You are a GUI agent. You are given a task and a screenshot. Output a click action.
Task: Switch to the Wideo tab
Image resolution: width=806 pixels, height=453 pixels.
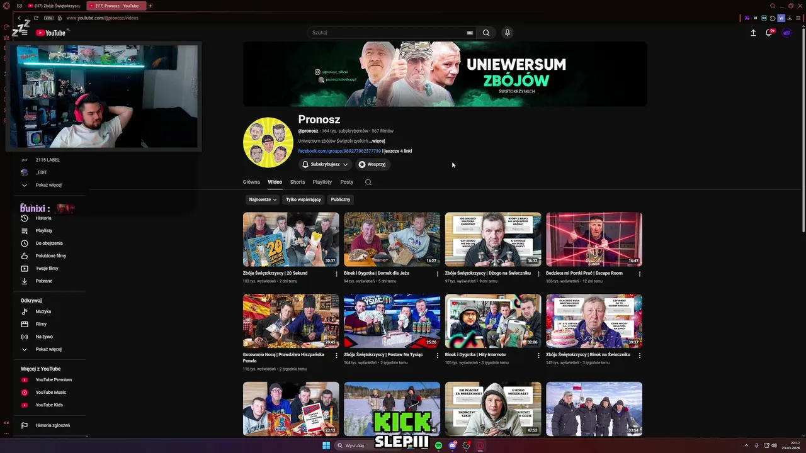(275, 182)
